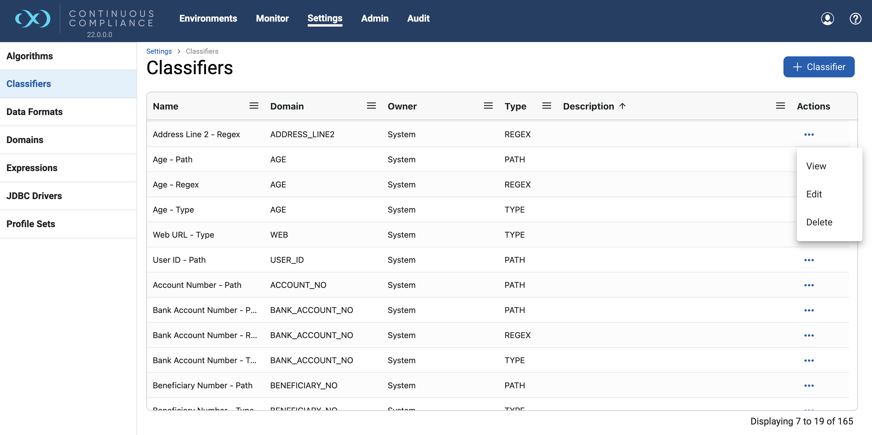Follow the Settings breadcrumb link
872x435 pixels.
point(159,51)
